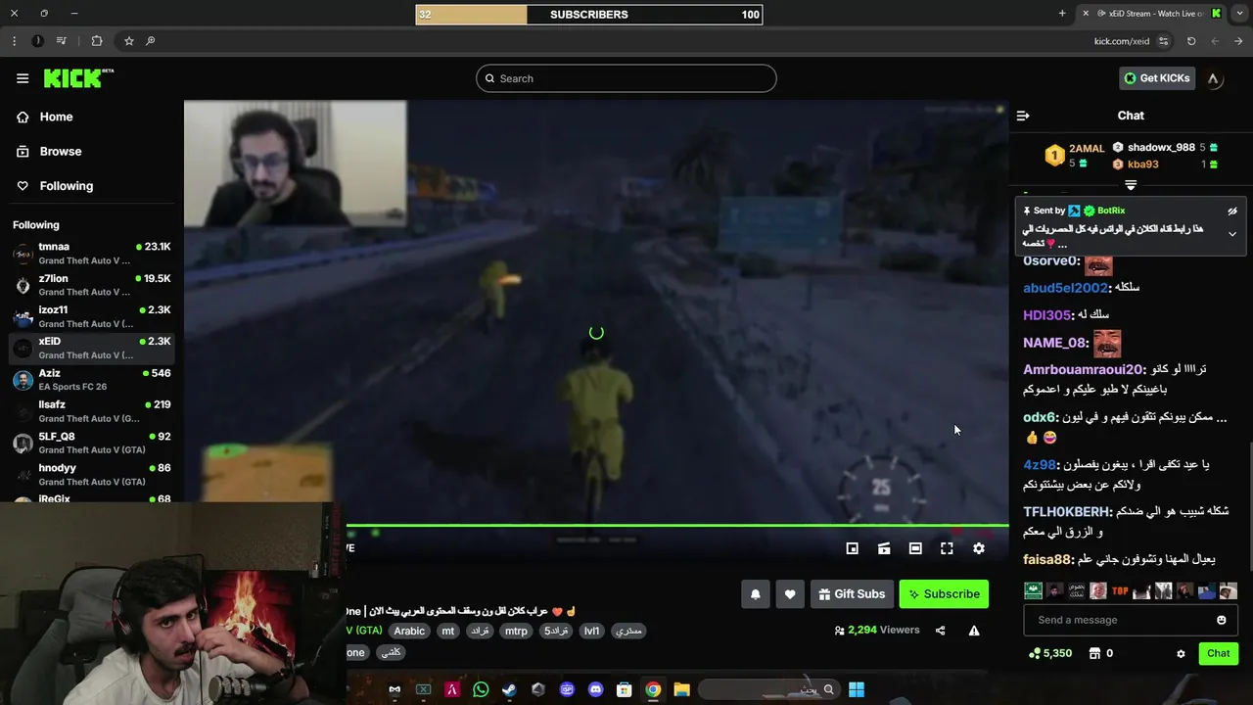Toggle stream notifications bell
Viewport: 1253px width, 705px height.
pyautogui.click(x=755, y=593)
